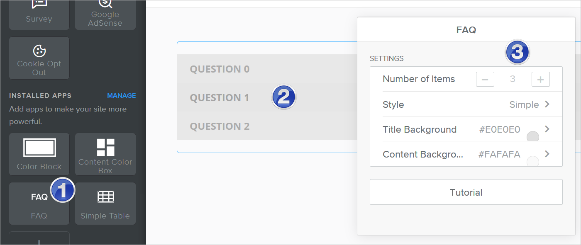581x245 pixels.
Task: Click the Number of Items value field
Action: (513, 79)
